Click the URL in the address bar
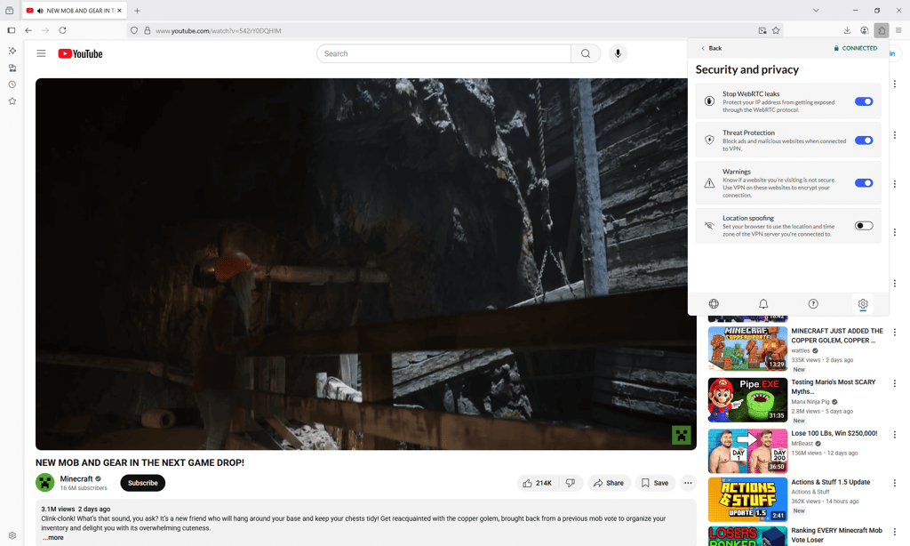This screenshot has height=546, width=910. 219,31
